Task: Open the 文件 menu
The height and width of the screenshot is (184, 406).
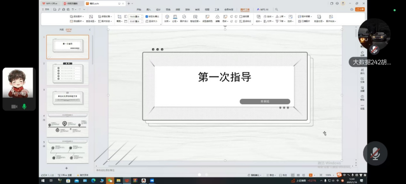Action: [x=45, y=9]
